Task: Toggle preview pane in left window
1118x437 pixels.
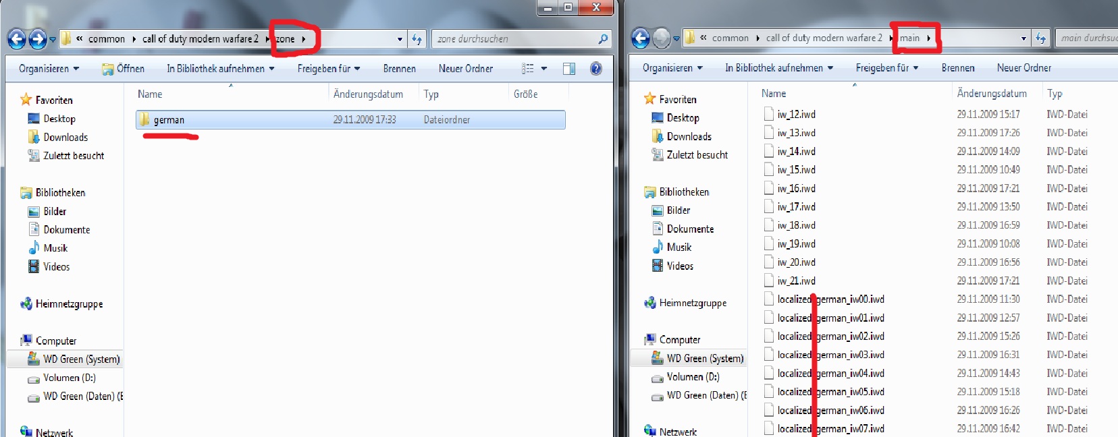Action: coord(569,68)
